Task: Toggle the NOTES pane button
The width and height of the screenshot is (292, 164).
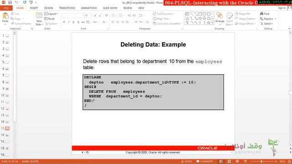Action: (187, 161)
